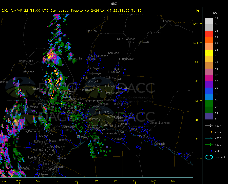Click the TUNUYAN map label
Image resolution: width=228 pixels, height=184 pixels.
(59, 167)
